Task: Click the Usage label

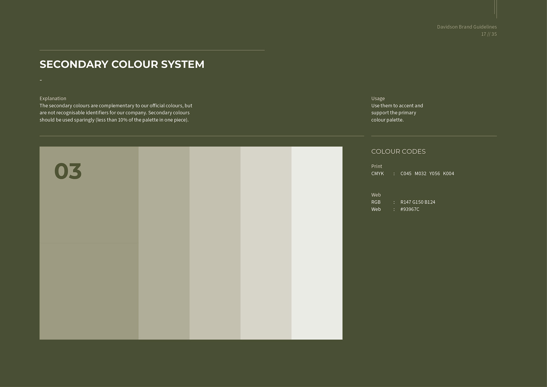Action: click(378, 98)
